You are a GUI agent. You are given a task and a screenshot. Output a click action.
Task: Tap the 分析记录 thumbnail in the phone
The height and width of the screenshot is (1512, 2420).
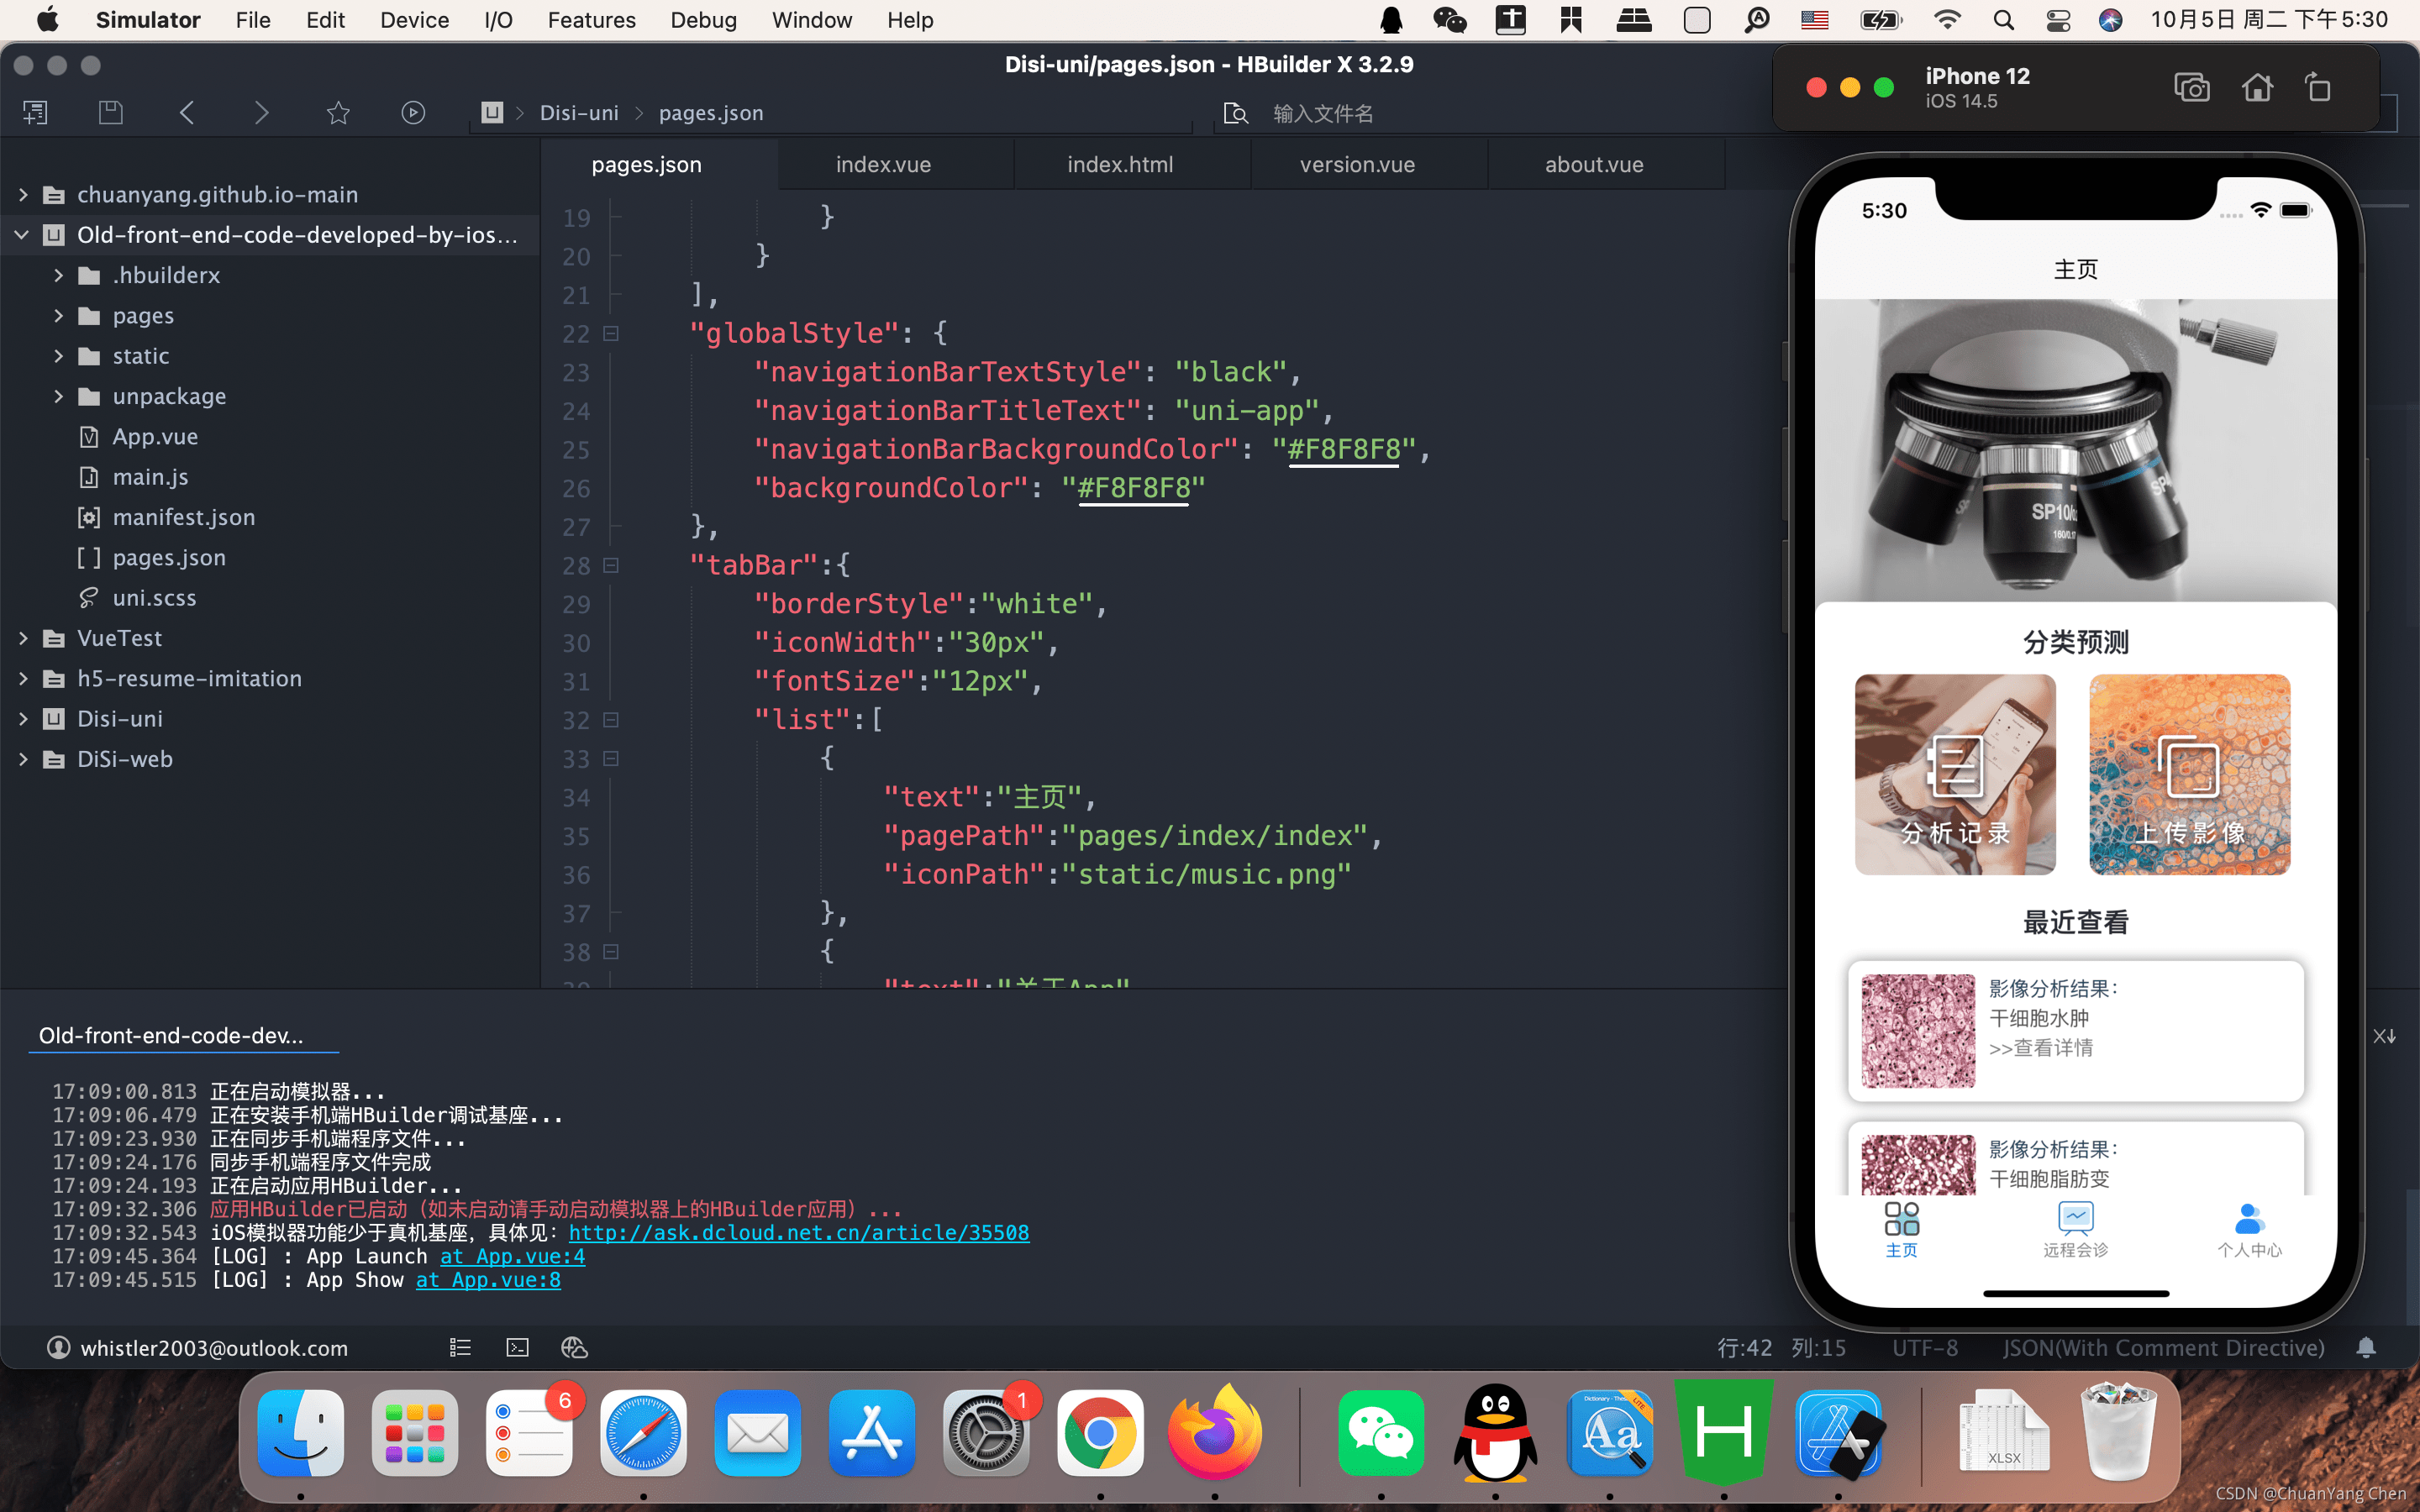coord(1955,774)
